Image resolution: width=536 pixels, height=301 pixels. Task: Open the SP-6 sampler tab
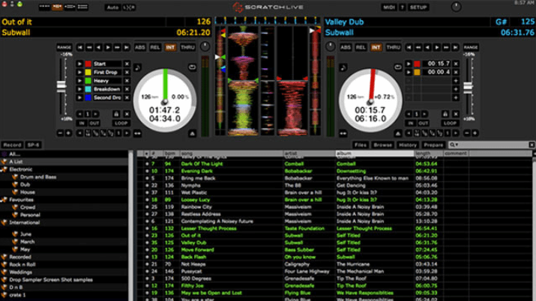[33, 145]
